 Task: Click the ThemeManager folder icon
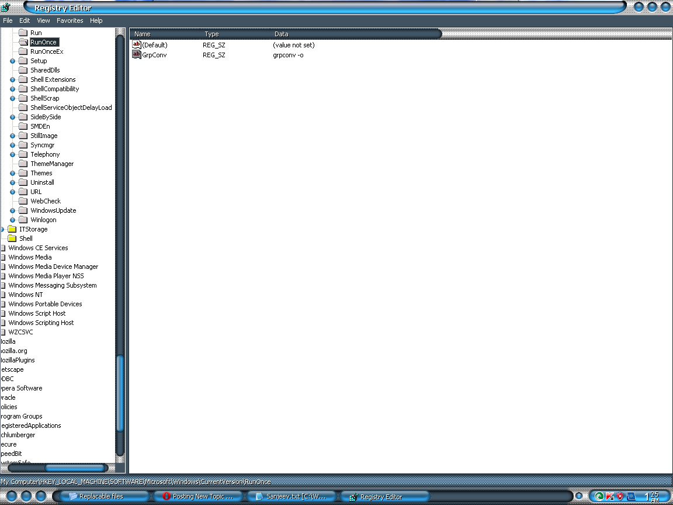(x=23, y=164)
